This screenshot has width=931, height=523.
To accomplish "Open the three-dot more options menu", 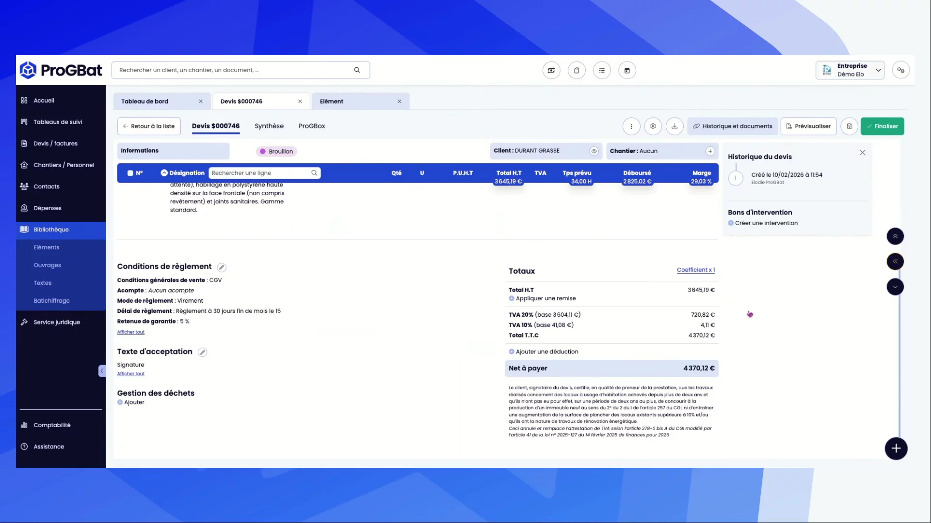I will [631, 126].
